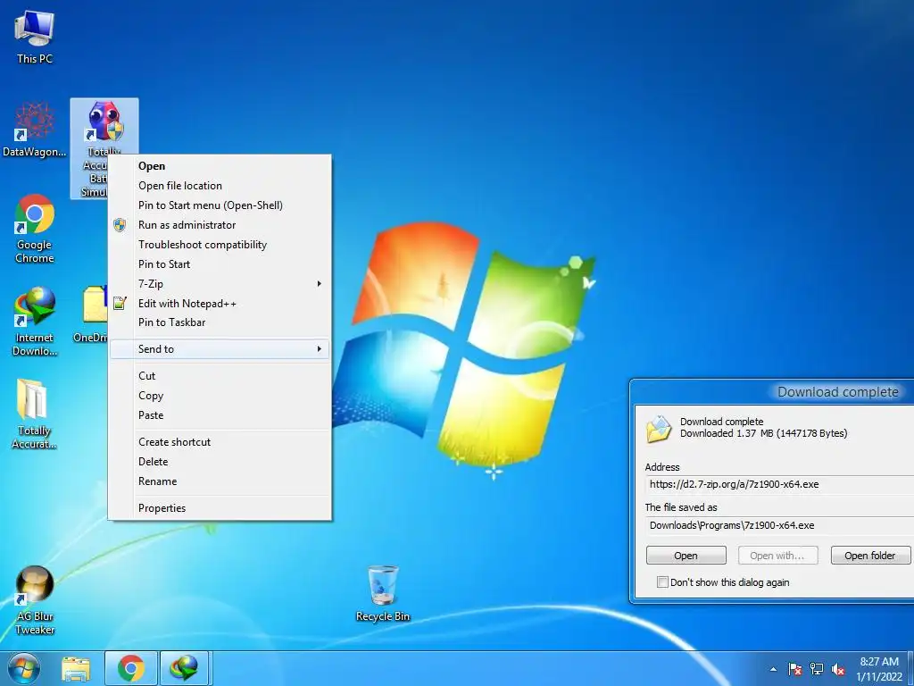
Task: Choose Pin to Taskbar
Action: (x=220, y=322)
